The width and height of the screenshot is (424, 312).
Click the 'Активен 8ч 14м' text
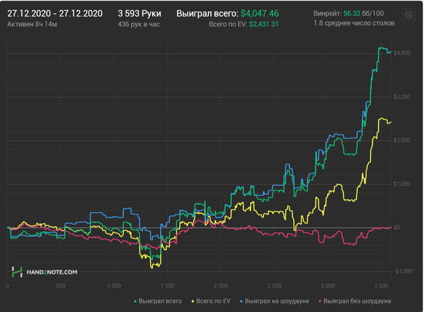click(32, 24)
